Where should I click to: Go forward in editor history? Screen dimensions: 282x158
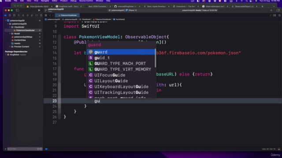(53, 15)
